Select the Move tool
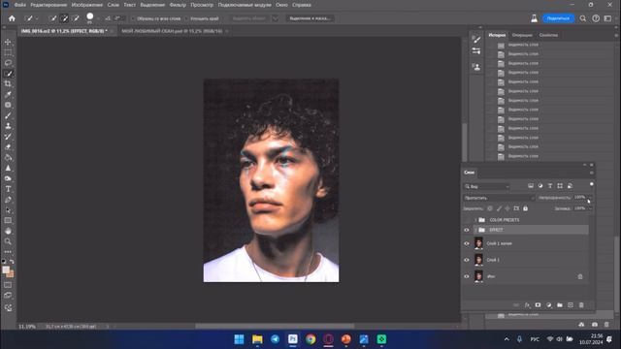 pos(8,42)
